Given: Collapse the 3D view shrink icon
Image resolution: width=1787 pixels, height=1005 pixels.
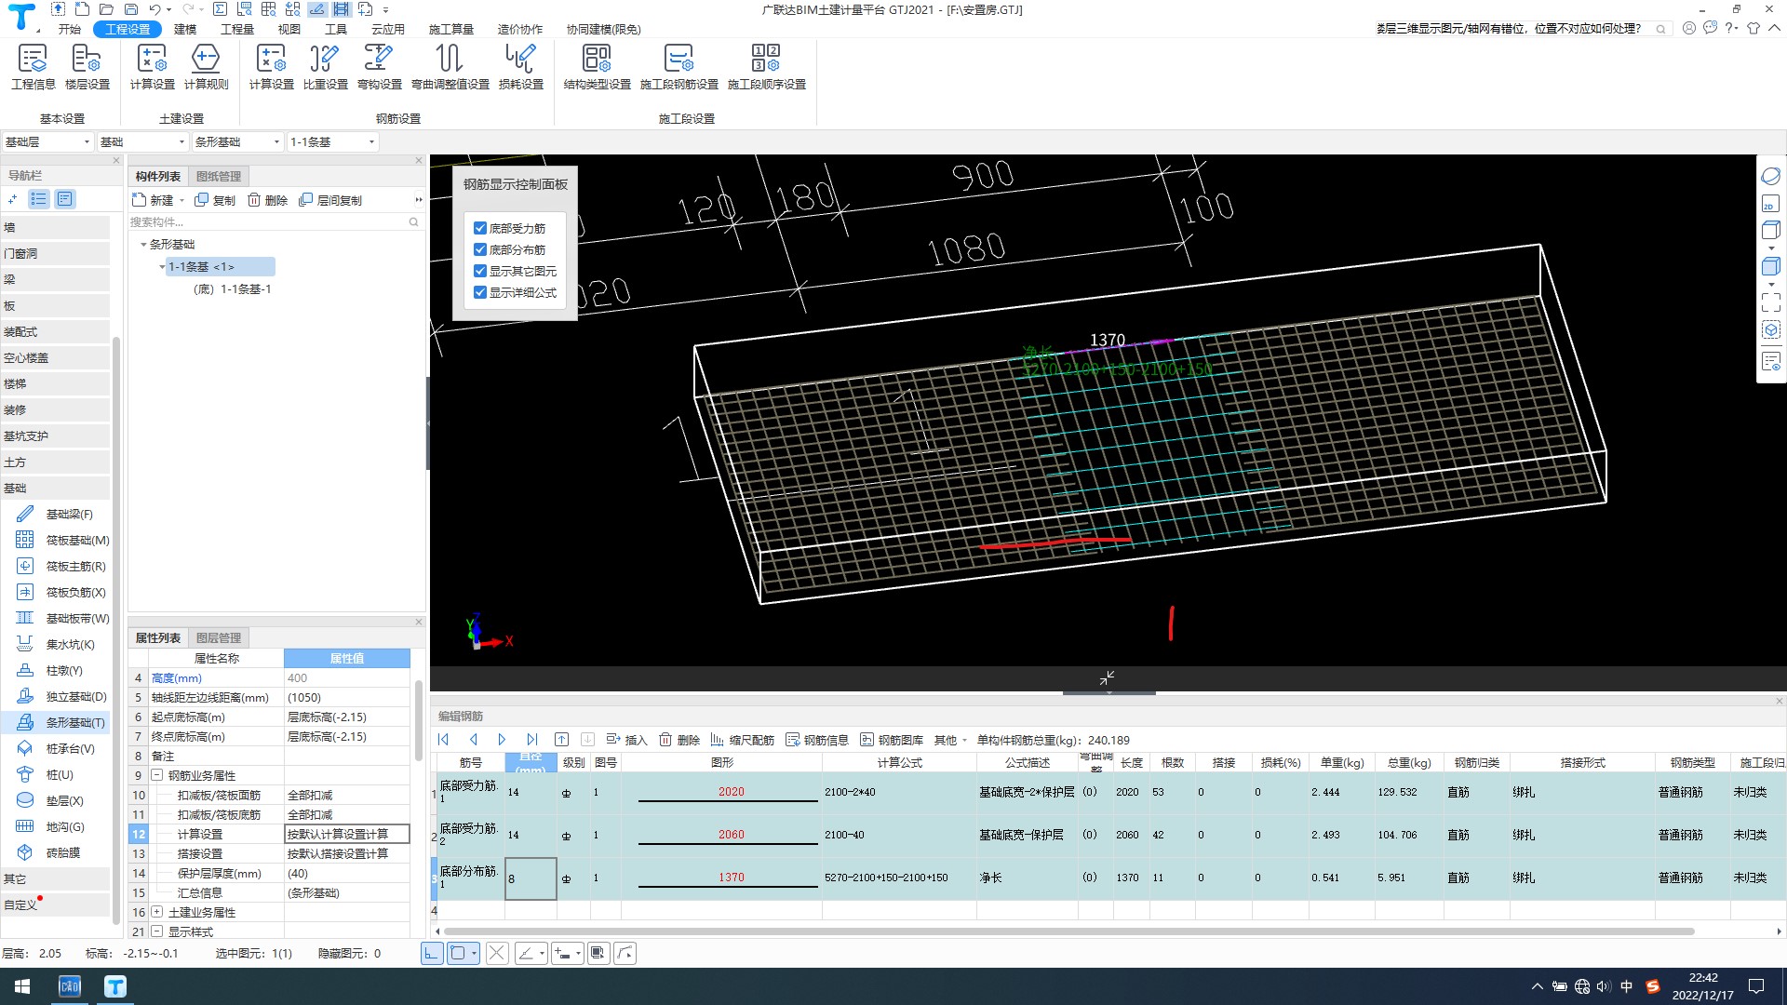Looking at the screenshot, I should [x=1107, y=678].
